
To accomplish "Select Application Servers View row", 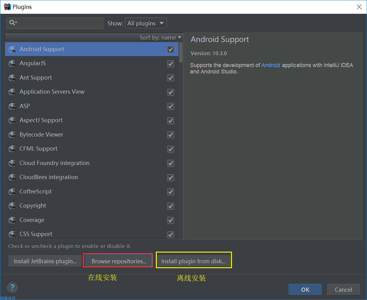I will coord(92,92).
